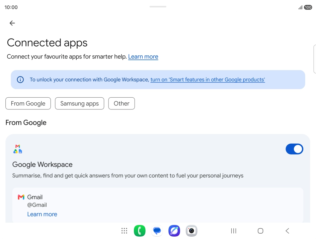
Task: Tap the system back chevron in the navigation bar
Action: (288, 231)
